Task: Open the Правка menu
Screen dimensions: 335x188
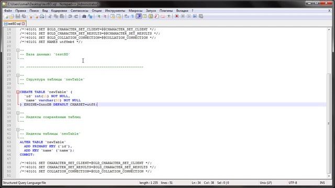Action: point(20,10)
